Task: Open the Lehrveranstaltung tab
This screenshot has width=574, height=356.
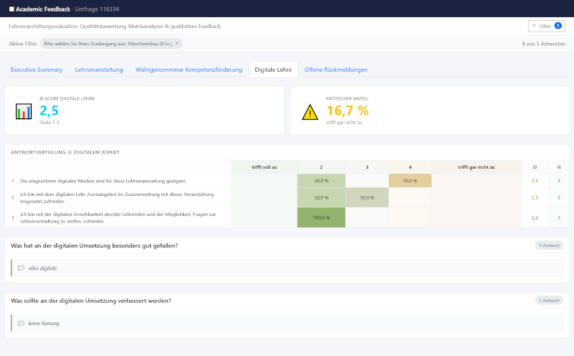Action: tap(99, 70)
